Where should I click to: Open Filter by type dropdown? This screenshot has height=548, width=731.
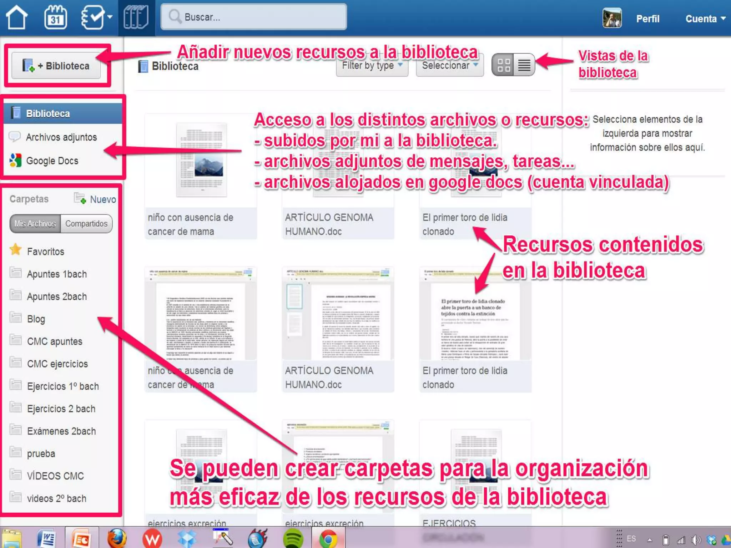(x=372, y=66)
